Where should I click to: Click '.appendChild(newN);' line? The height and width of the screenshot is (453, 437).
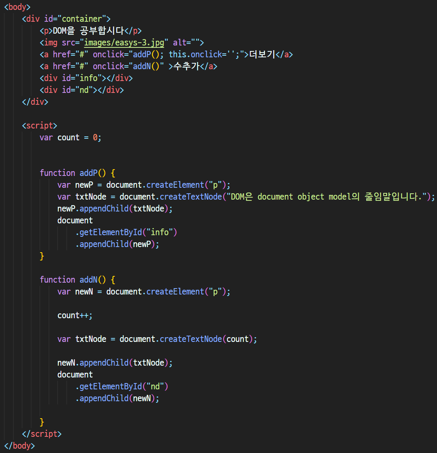pyautogui.click(x=117, y=398)
